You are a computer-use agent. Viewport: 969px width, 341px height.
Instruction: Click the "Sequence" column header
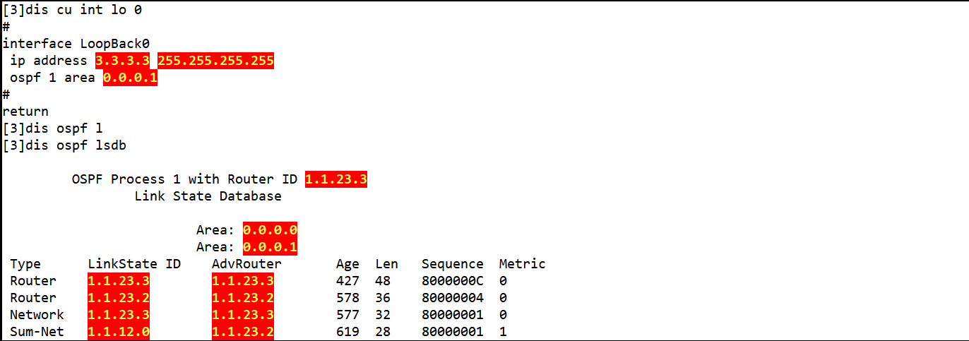(x=452, y=264)
